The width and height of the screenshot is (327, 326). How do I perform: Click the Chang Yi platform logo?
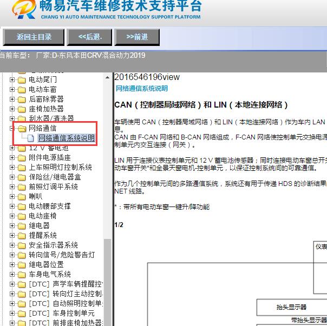point(24,9)
